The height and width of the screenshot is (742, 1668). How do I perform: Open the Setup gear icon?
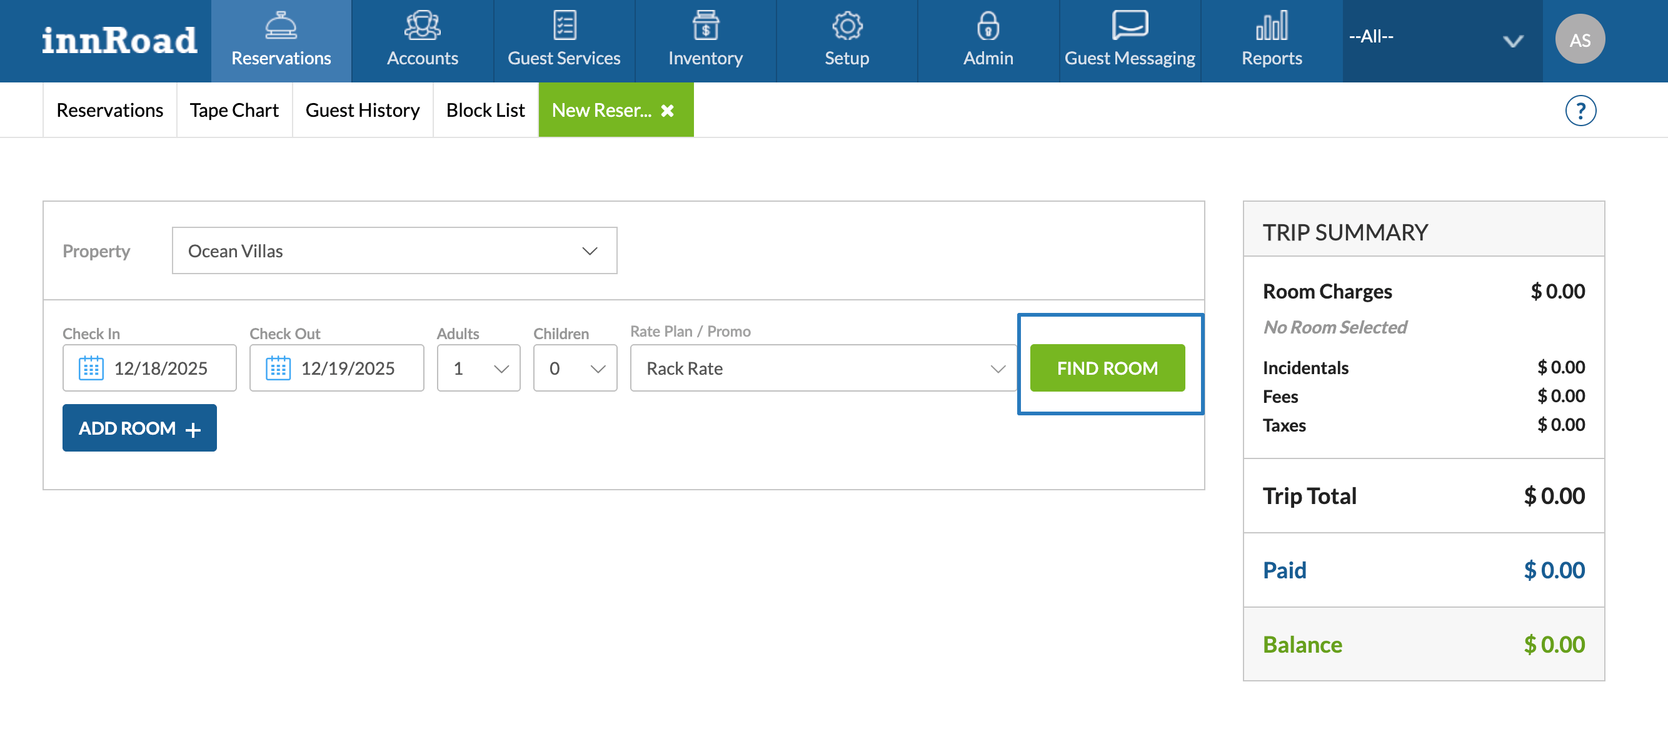pos(847,26)
